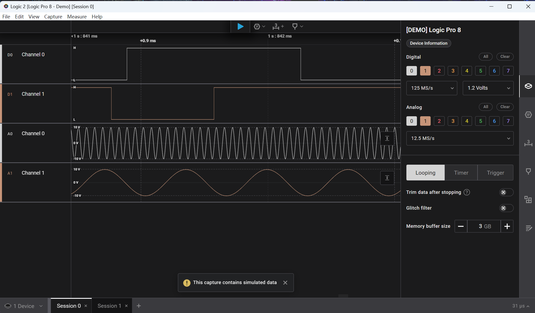
Task: Open the Capture menu
Action: pyautogui.click(x=53, y=17)
